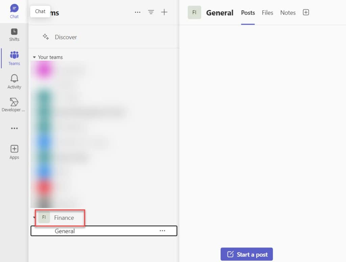Click Start a post button
This screenshot has height=262, width=346.
tap(247, 254)
